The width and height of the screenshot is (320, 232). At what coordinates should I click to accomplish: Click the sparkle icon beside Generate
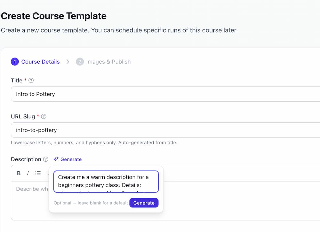(x=55, y=159)
